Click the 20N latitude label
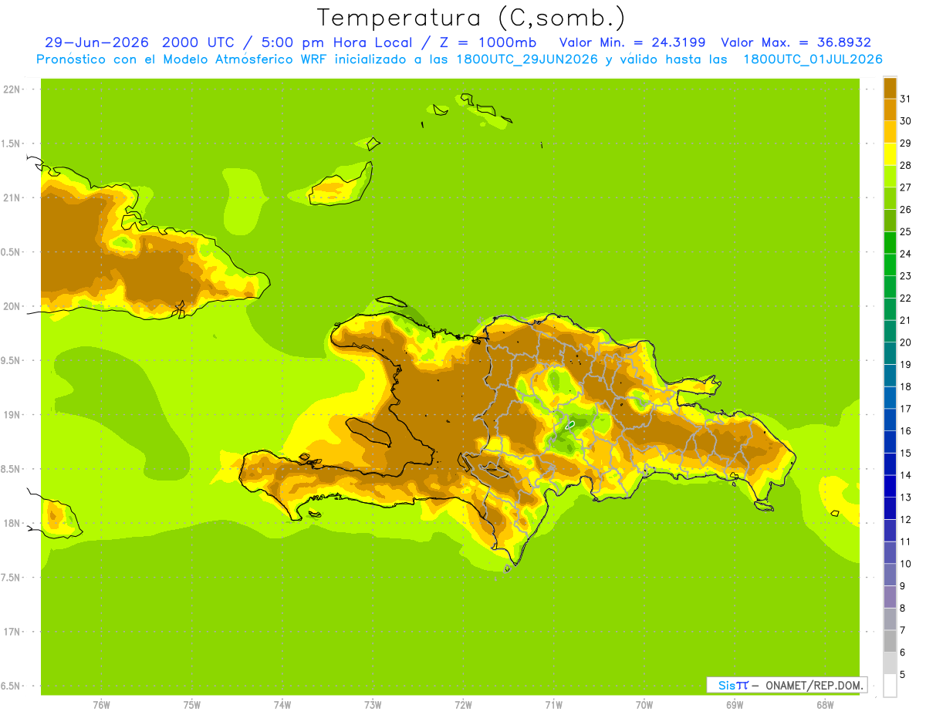This screenshot has width=926, height=715. [12, 306]
